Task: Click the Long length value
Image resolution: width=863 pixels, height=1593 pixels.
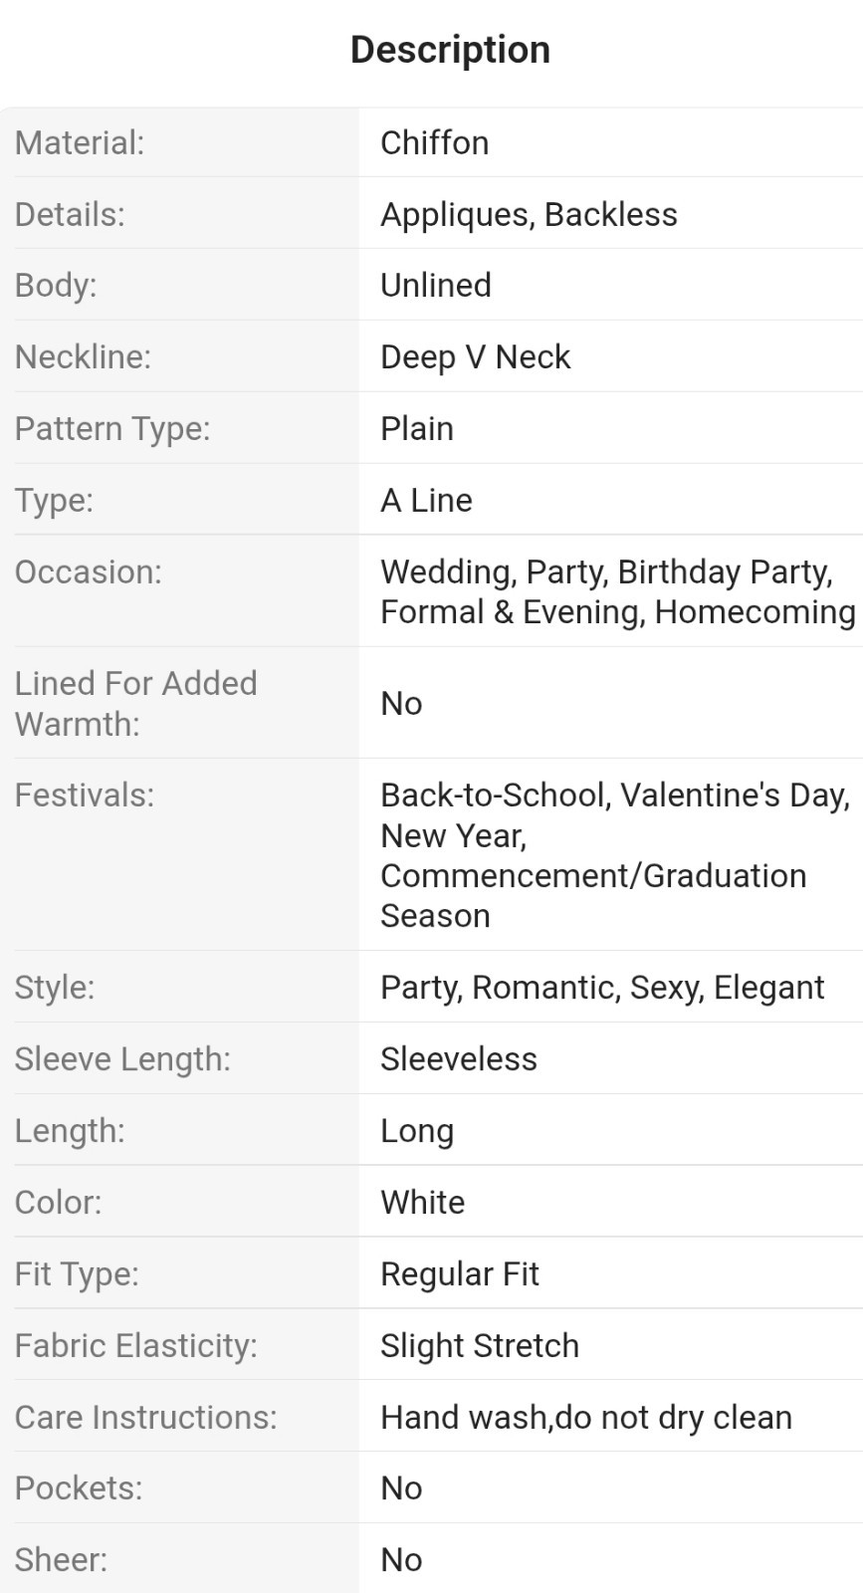Action: point(417,1130)
